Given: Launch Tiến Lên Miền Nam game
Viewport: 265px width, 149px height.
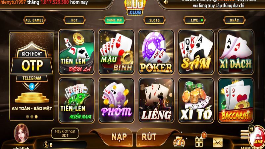Looking at the screenshot, I should click(x=77, y=100).
